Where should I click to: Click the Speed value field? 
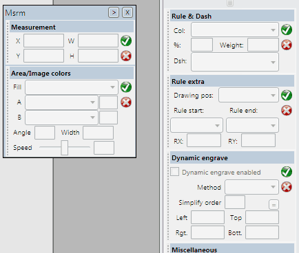(x=104, y=148)
